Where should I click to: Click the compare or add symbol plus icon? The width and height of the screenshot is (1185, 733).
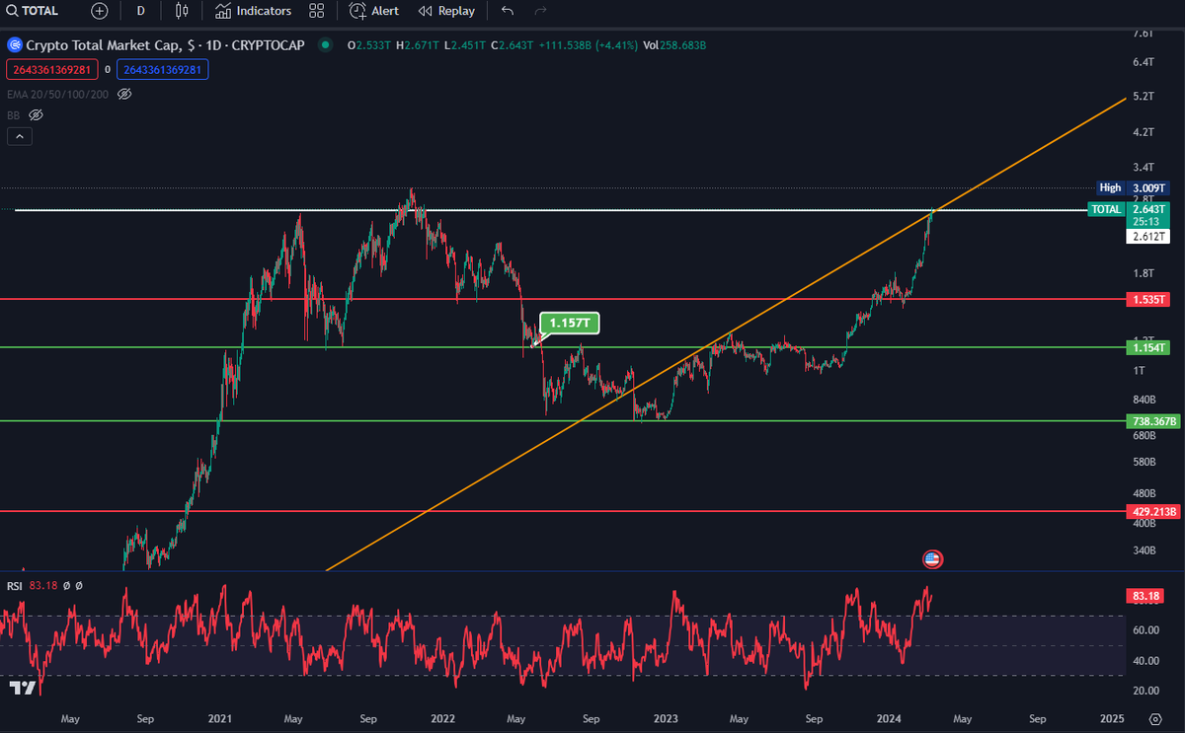(99, 11)
